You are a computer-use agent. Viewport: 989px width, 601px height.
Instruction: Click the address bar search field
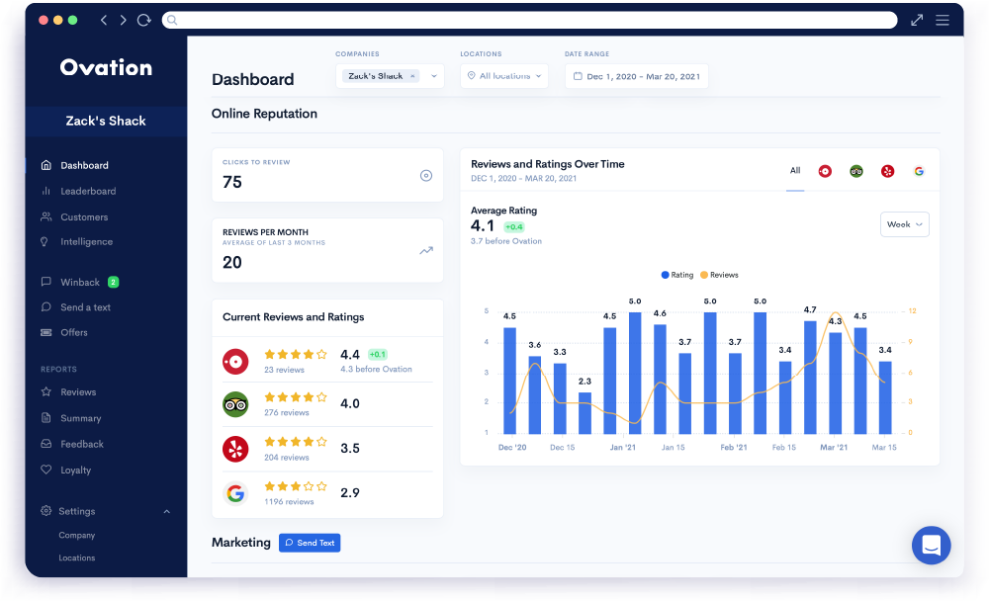coord(529,20)
